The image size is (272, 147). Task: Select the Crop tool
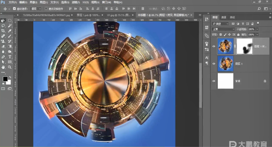[3, 31]
